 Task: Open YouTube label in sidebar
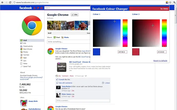tap(26, 55)
